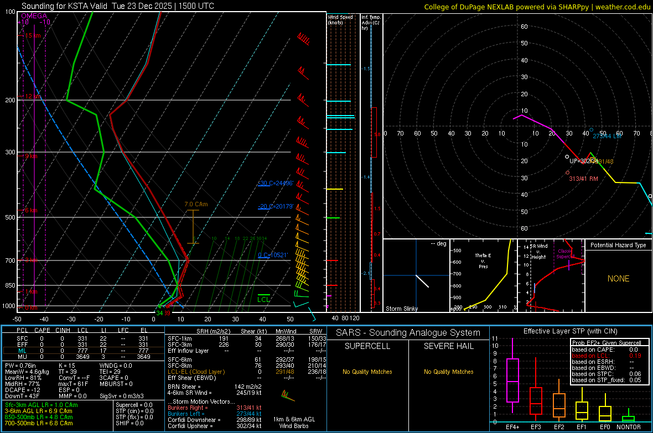
Task: Click the SigSvr = 0 m3/s3 value
Action: [122, 397]
